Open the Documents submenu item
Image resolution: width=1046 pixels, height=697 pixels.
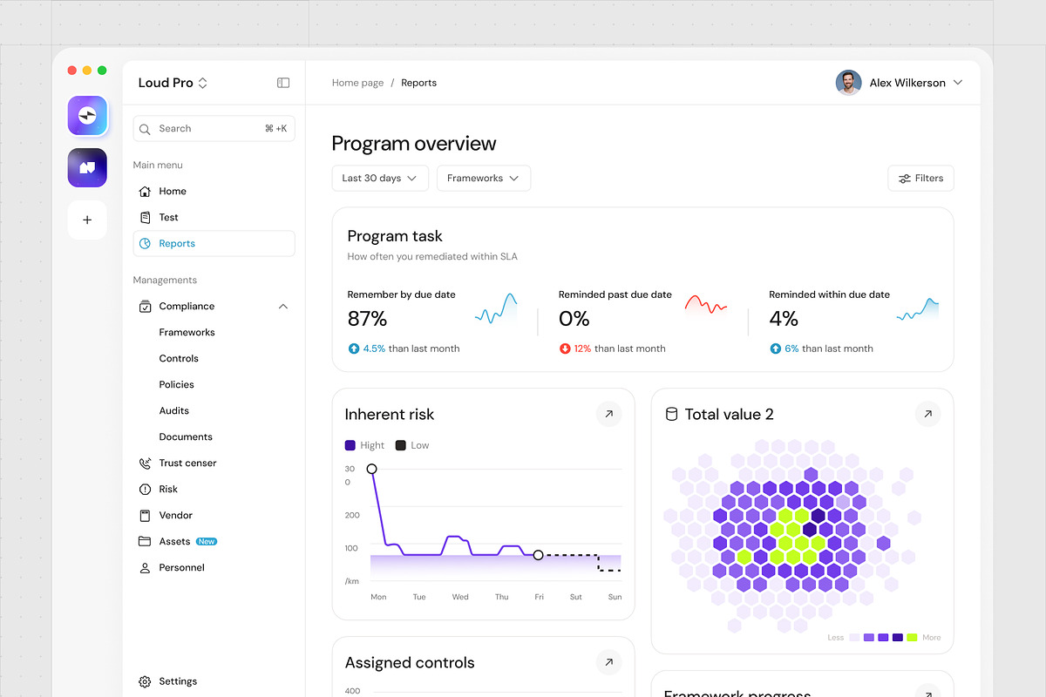pyautogui.click(x=186, y=436)
